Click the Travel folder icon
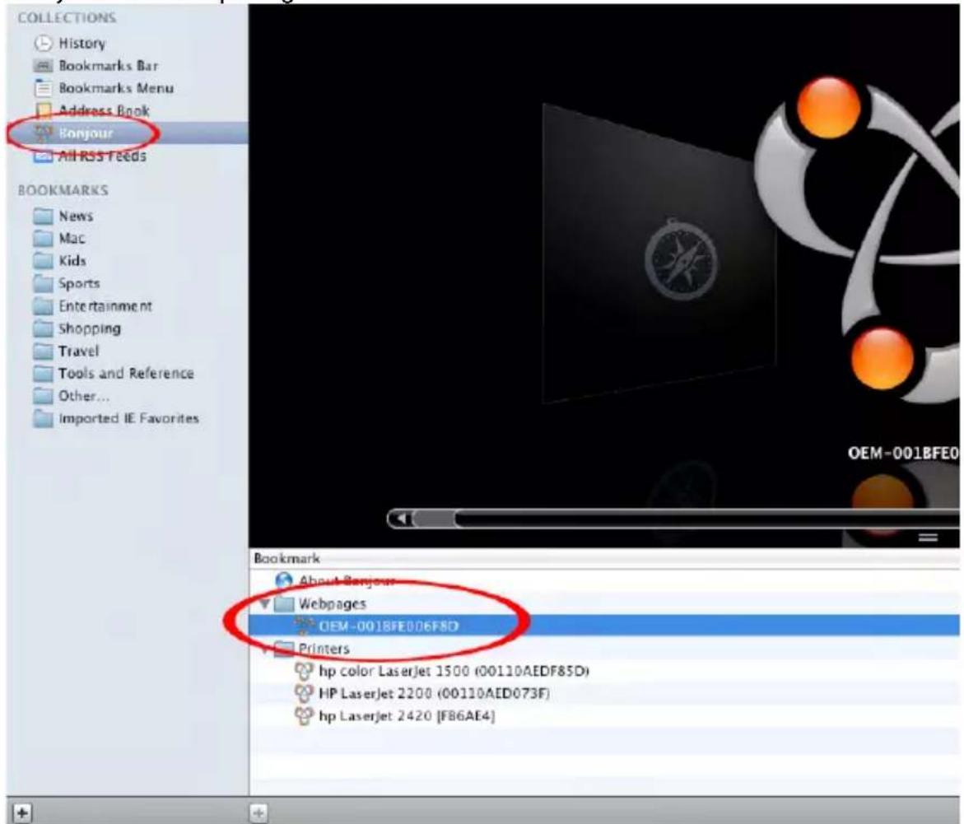Viewport: 964px width, 824px height. click(x=43, y=351)
